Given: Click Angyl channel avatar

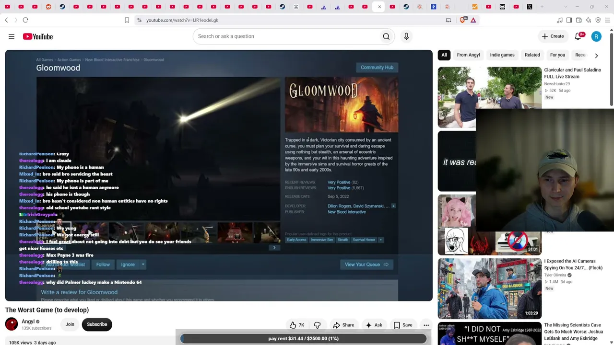Looking at the screenshot, I should click(x=12, y=324).
